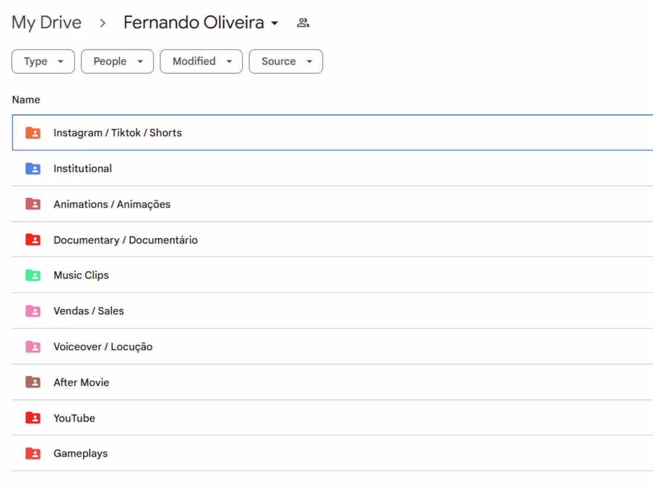The height and width of the screenshot is (490, 653).
Task: Click the breadcrumb chevron after My Drive
Action: (x=103, y=23)
